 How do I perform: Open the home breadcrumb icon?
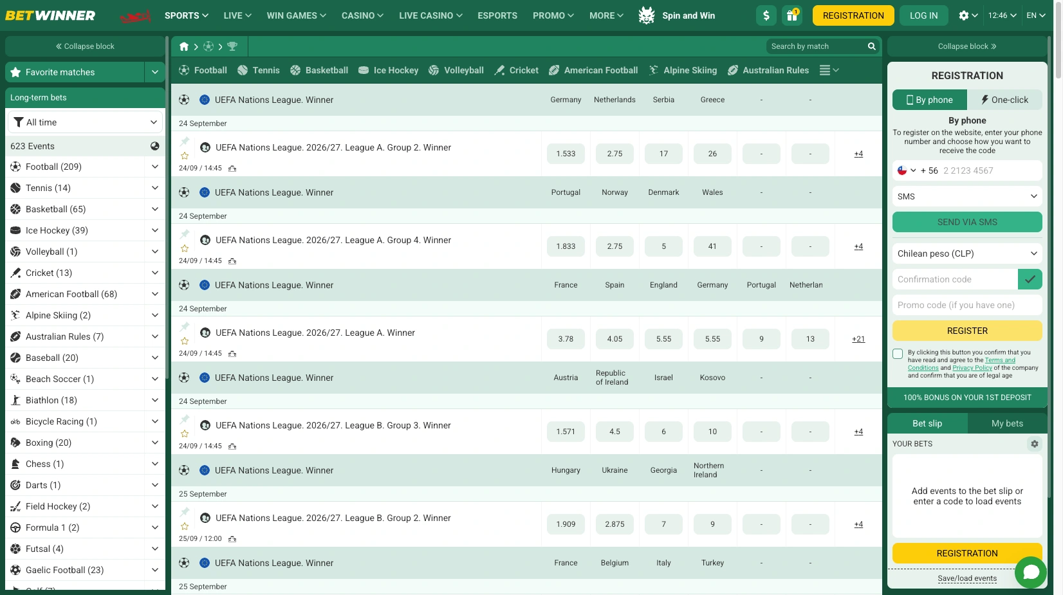click(184, 46)
